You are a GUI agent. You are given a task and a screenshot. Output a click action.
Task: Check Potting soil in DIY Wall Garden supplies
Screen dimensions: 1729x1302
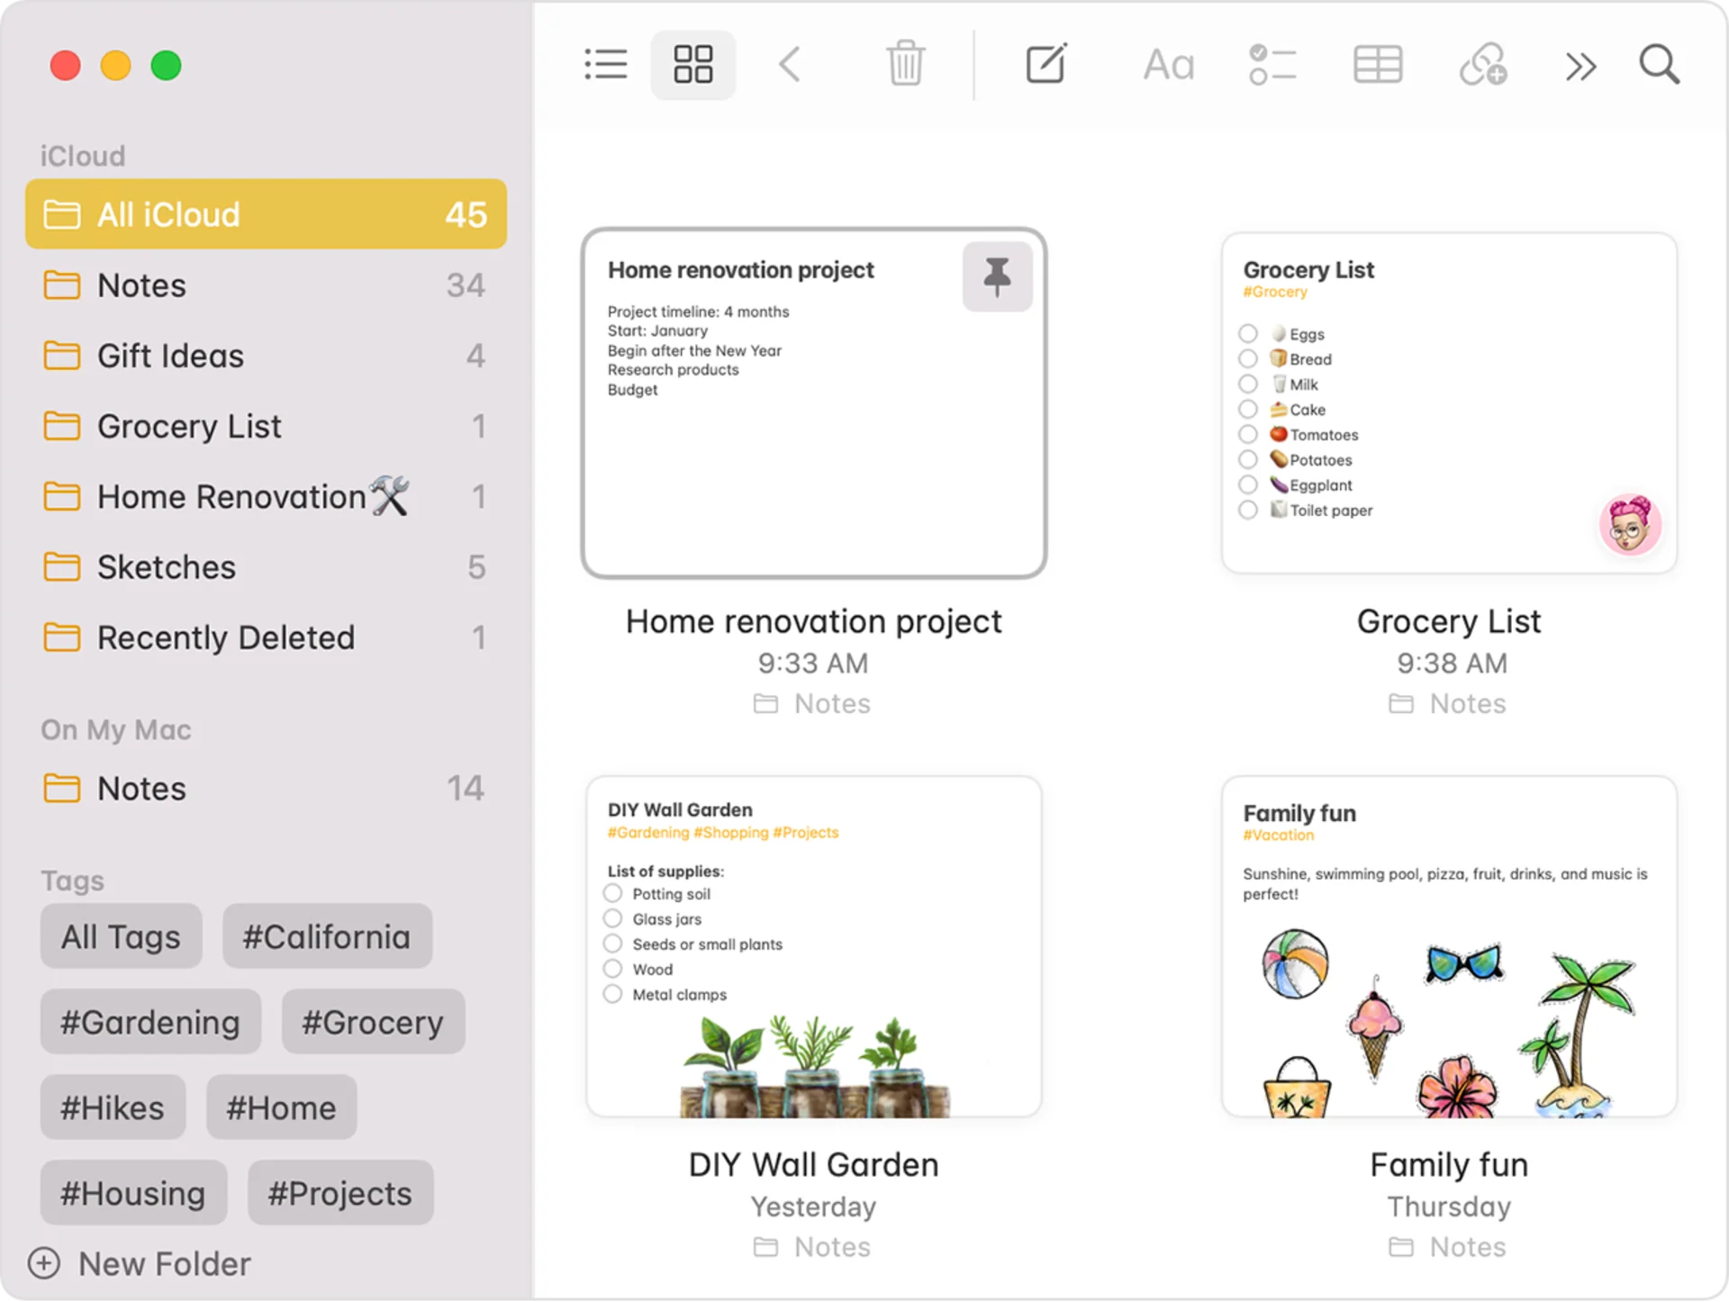click(x=612, y=893)
